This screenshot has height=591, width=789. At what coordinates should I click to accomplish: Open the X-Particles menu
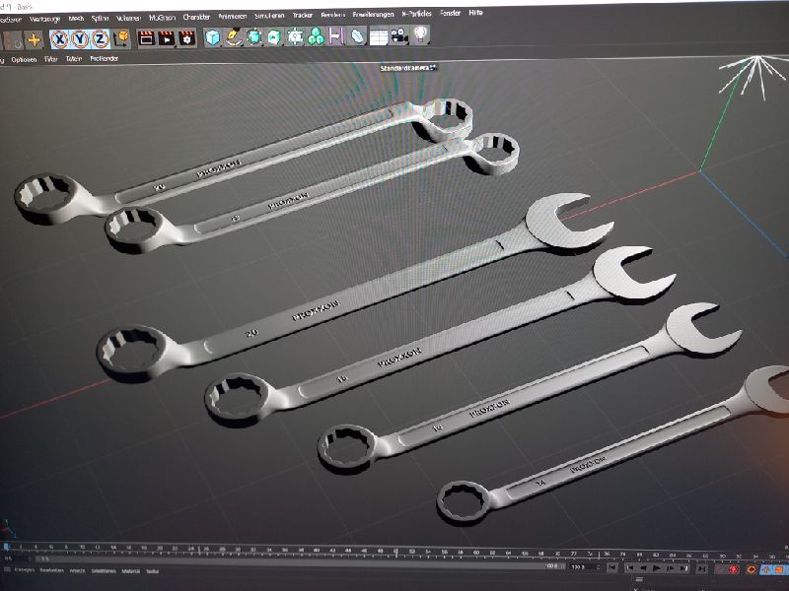pyautogui.click(x=416, y=14)
